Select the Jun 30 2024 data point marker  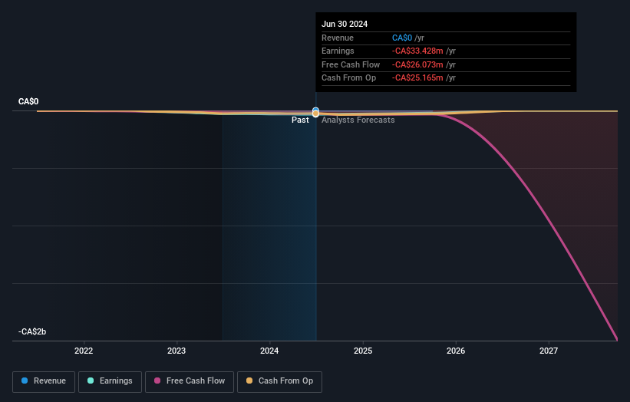point(316,113)
